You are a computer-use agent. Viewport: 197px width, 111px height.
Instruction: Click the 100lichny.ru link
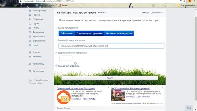(x=131, y=97)
